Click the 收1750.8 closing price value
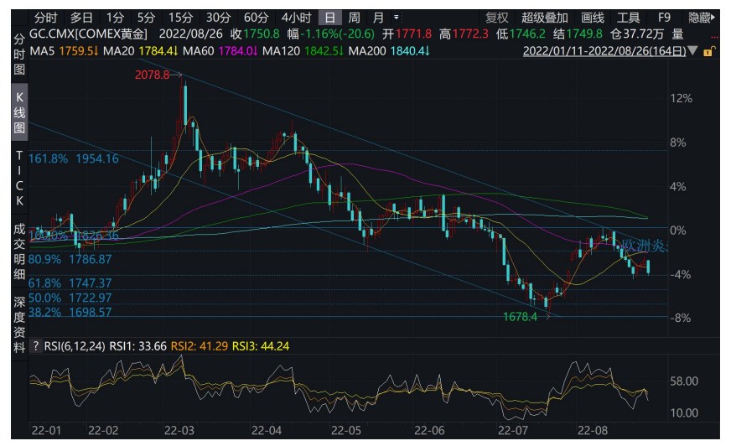This screenshot has height=446, width=731. tap(255, 34)
